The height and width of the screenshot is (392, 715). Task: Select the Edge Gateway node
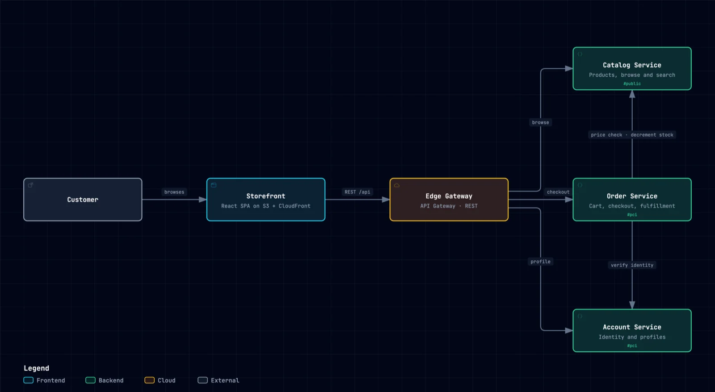[449, 200]
